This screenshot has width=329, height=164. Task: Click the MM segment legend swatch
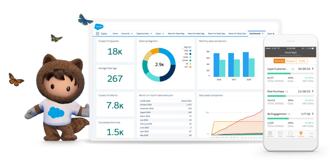coord(190,54)
